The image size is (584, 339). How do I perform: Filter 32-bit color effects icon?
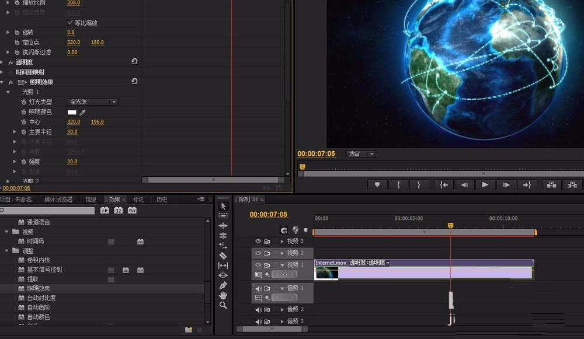click(118, 211)
